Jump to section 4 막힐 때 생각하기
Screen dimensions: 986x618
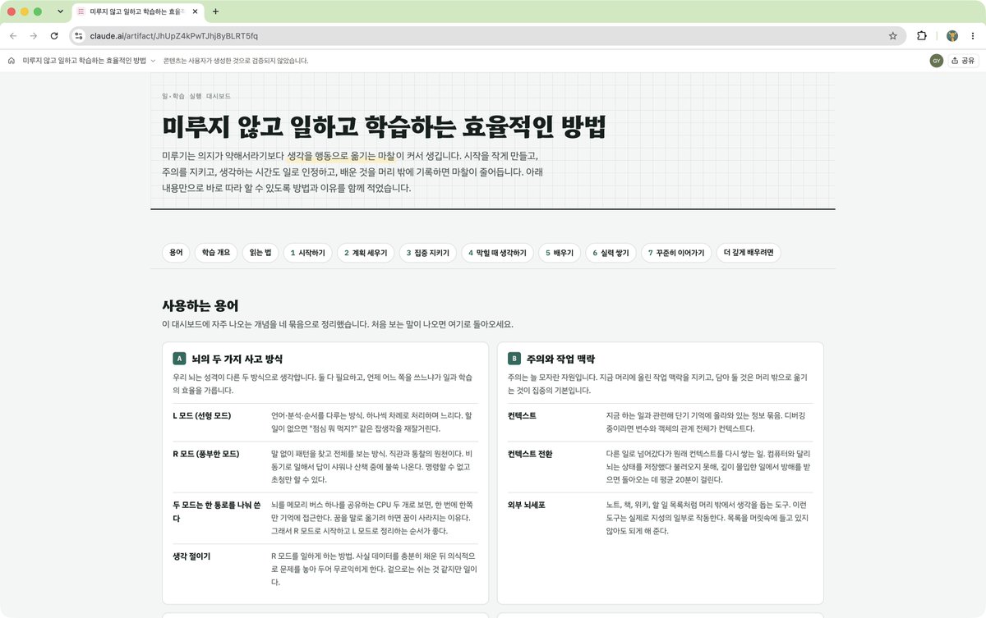(497, 253)
